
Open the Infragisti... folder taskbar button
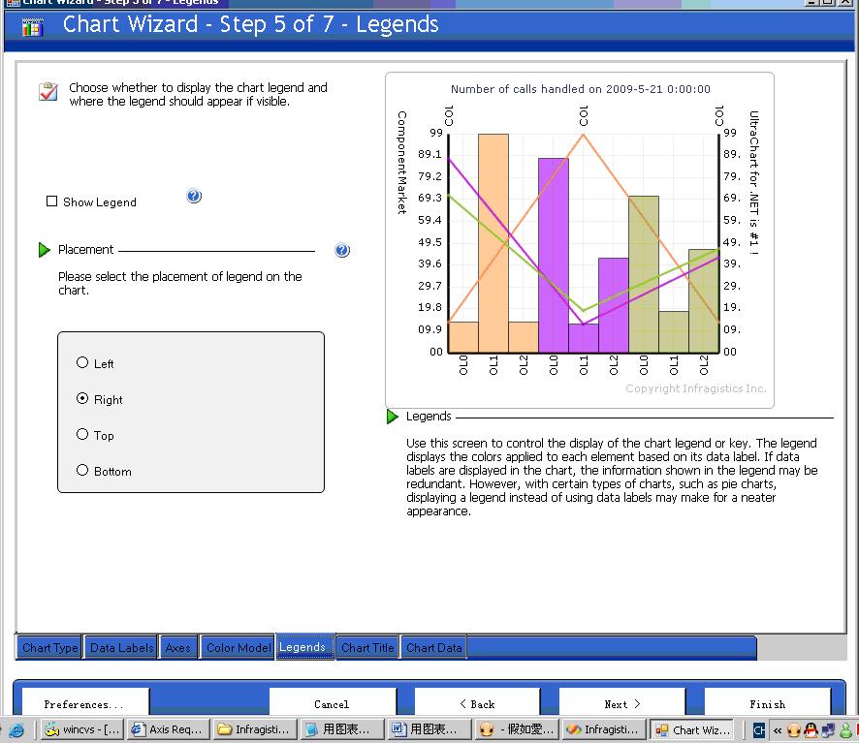255,729
